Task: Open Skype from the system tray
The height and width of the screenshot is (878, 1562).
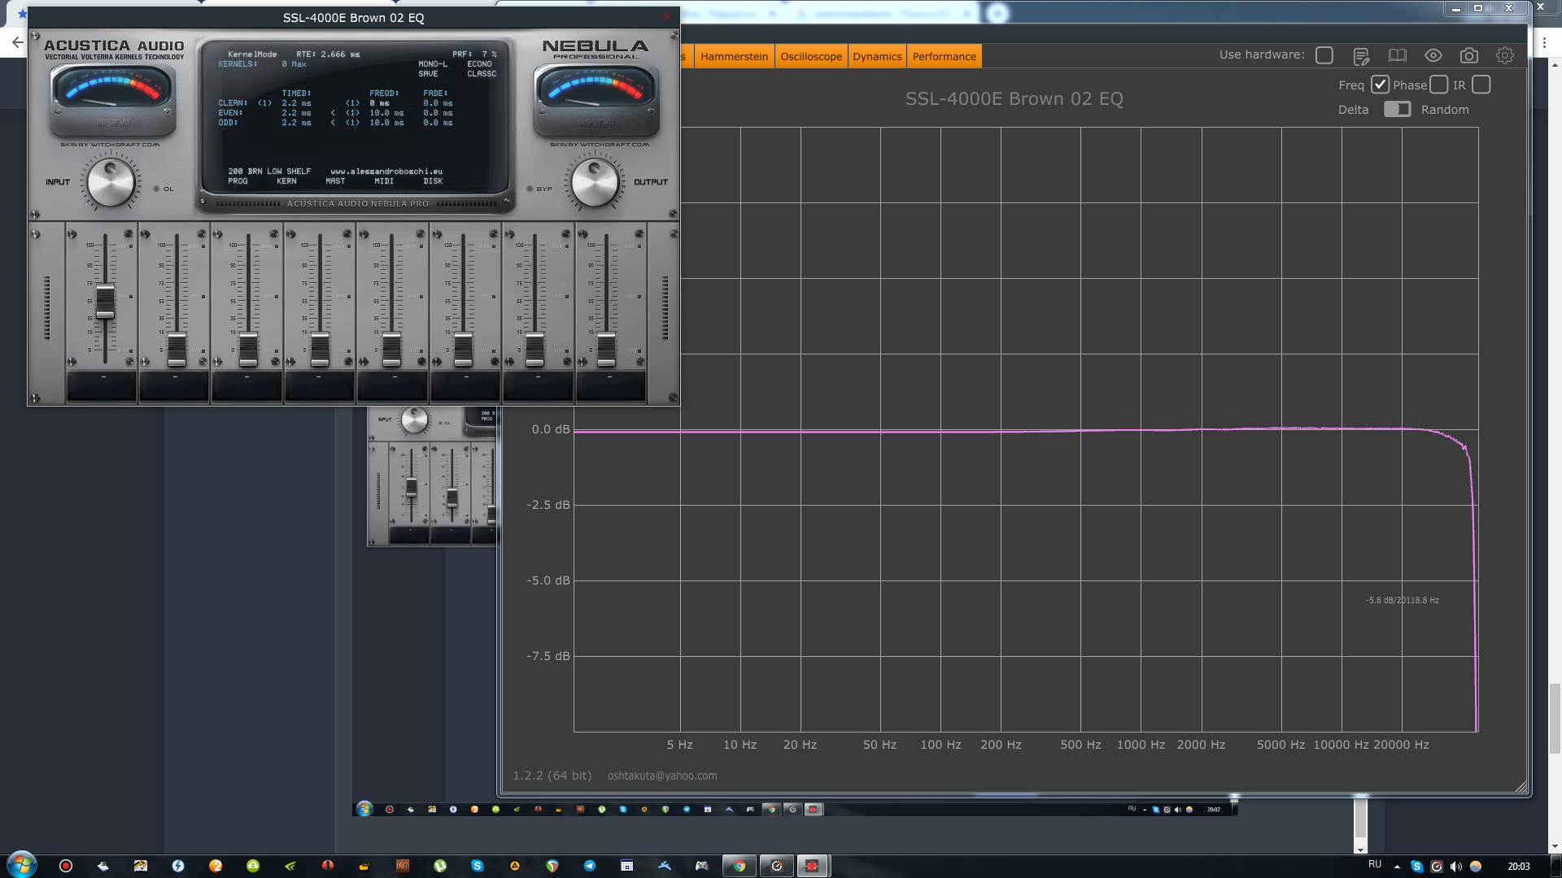Action: click(x=1417, y=867)
